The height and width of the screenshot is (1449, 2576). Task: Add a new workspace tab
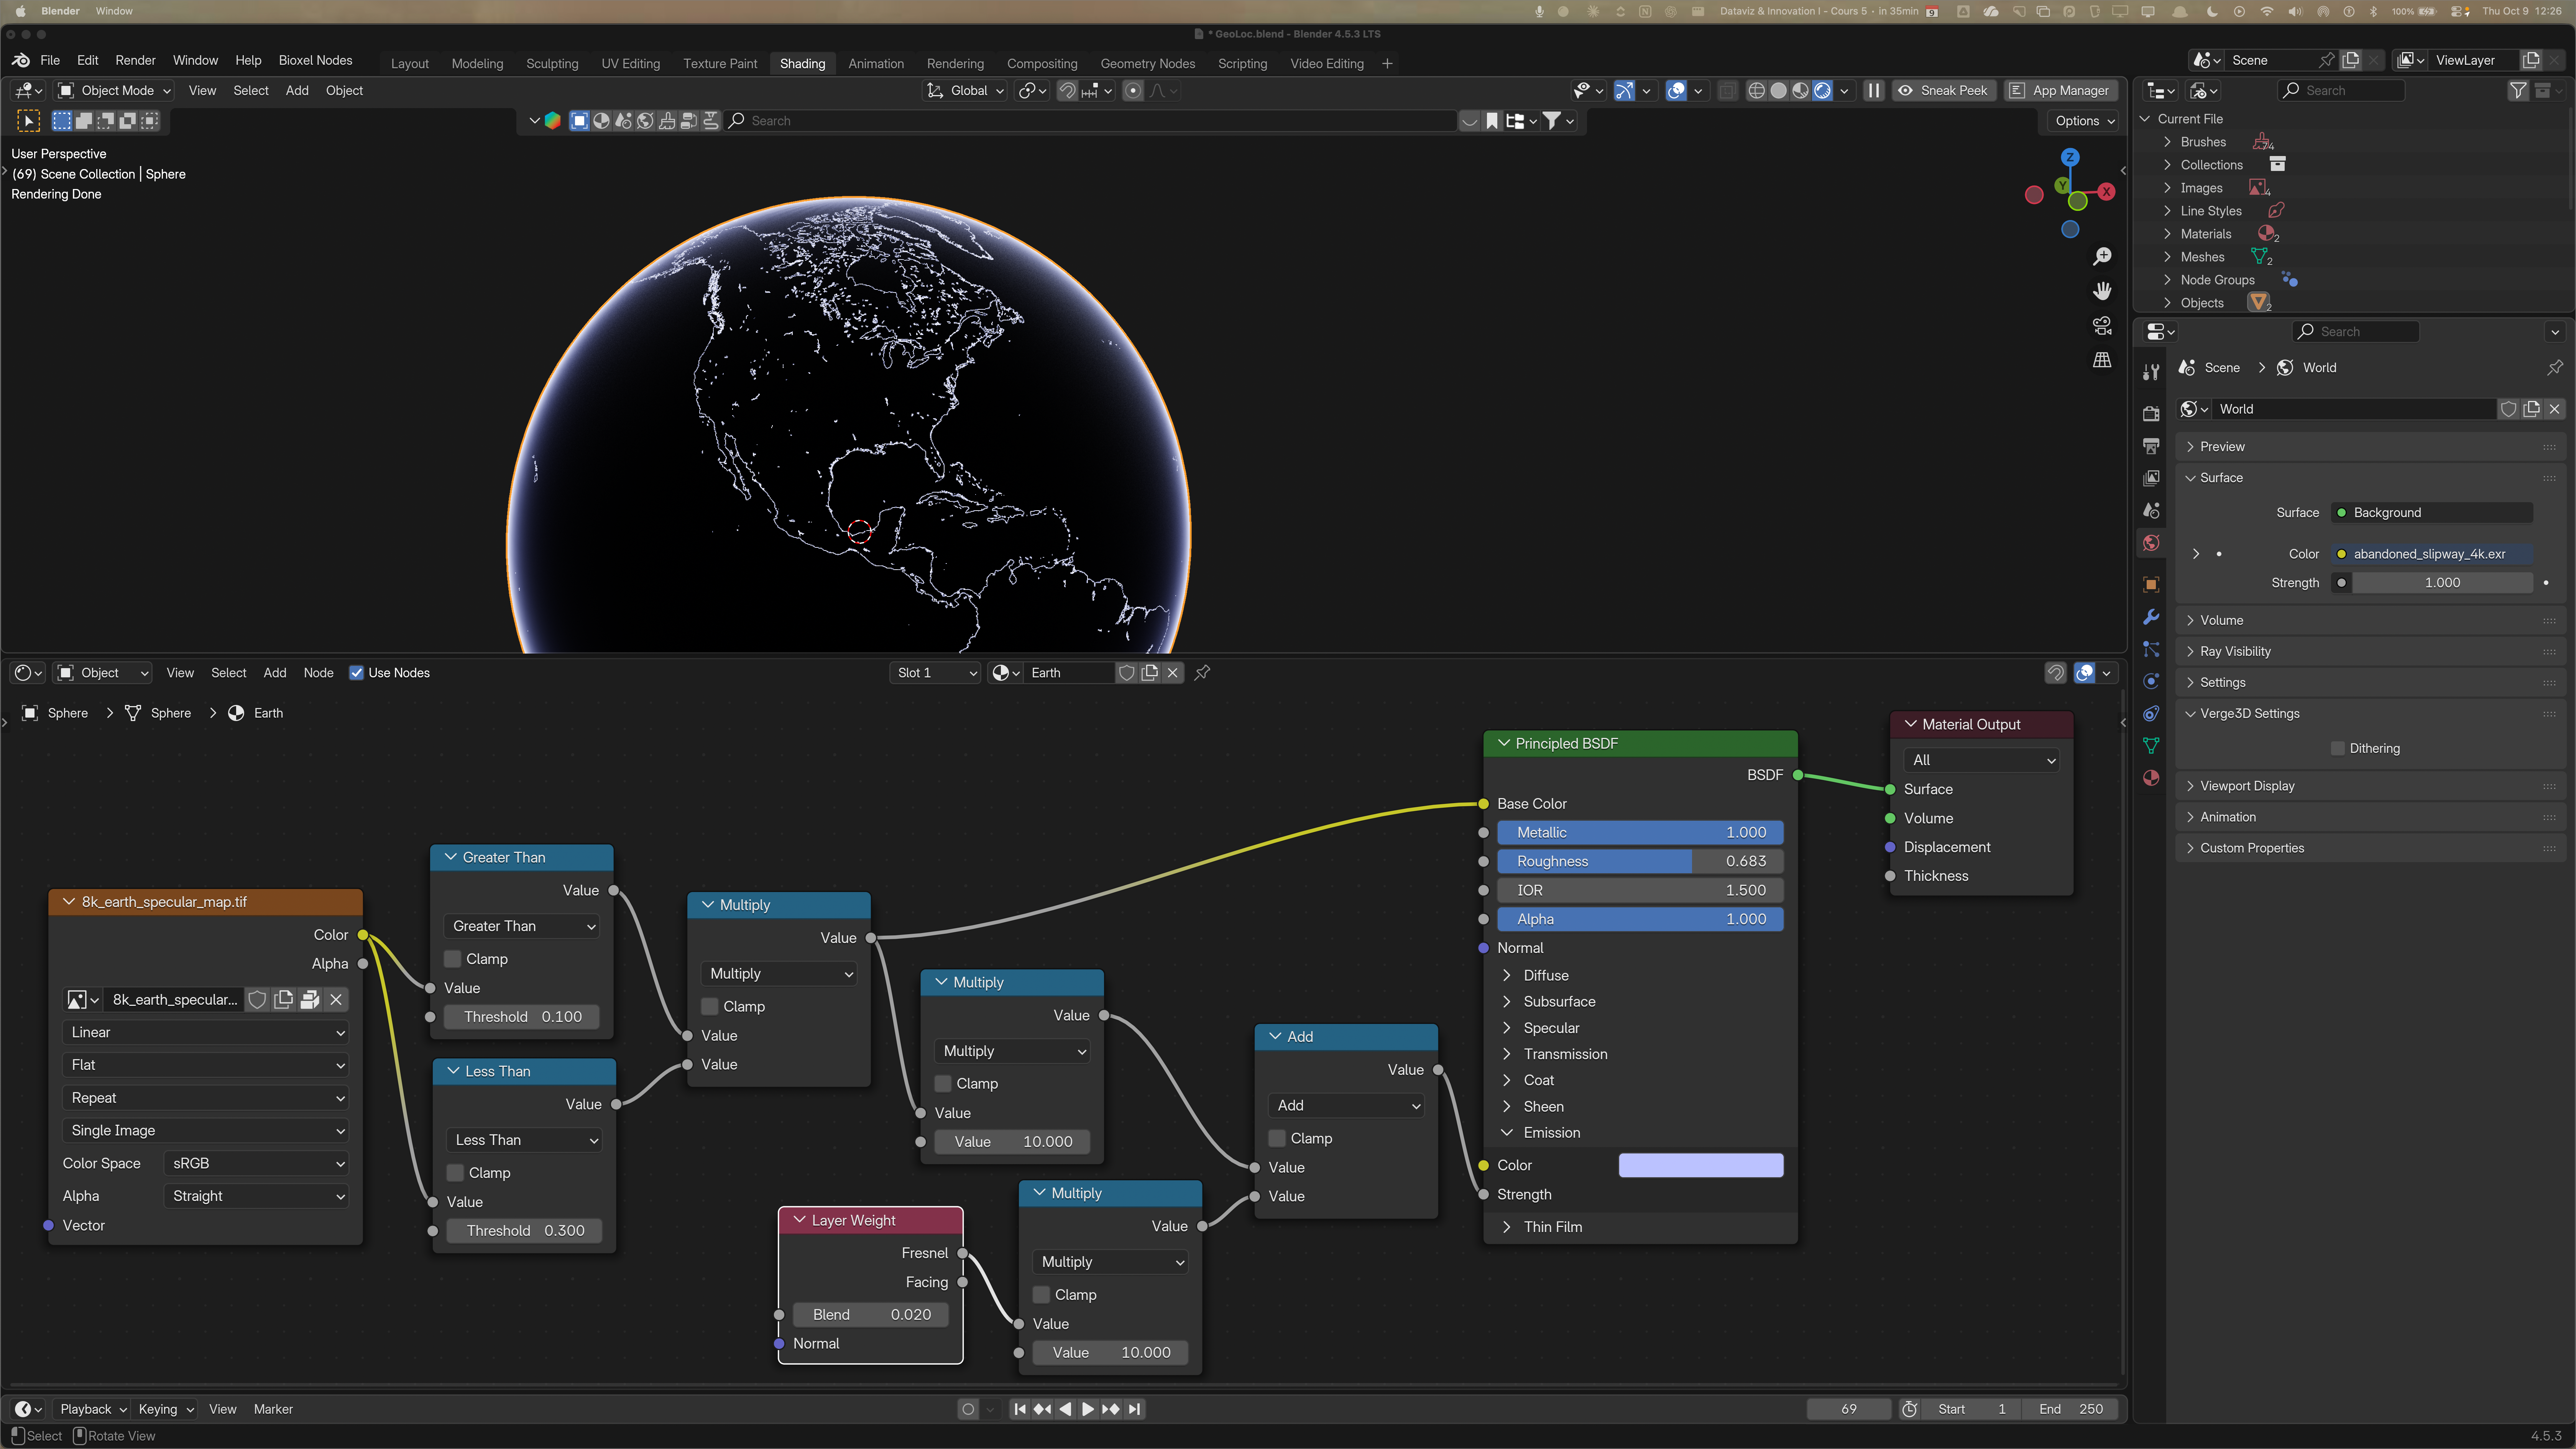click(1387, 64)
